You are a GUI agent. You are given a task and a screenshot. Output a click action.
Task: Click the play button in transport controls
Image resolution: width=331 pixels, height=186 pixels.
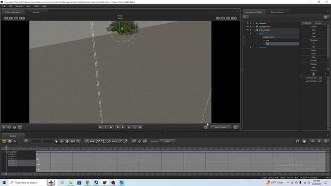point(123,128)
